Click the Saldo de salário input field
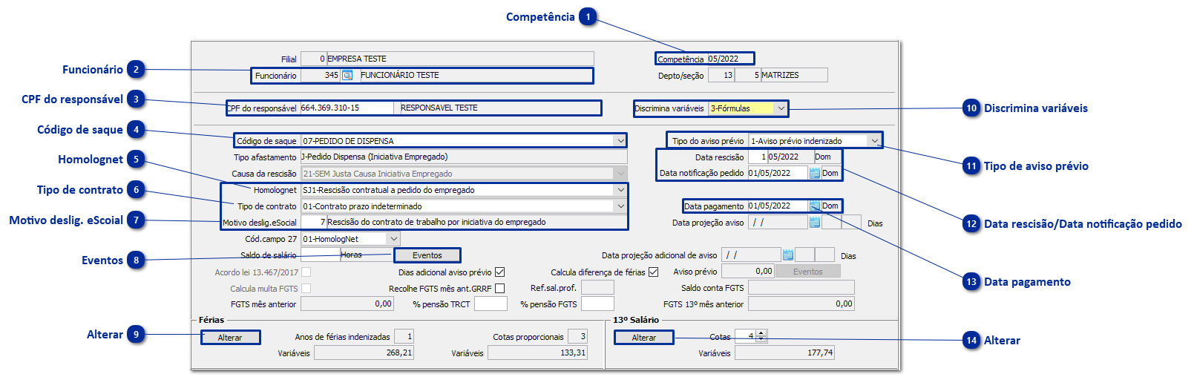1194x377 pixels. pos(320,255)
